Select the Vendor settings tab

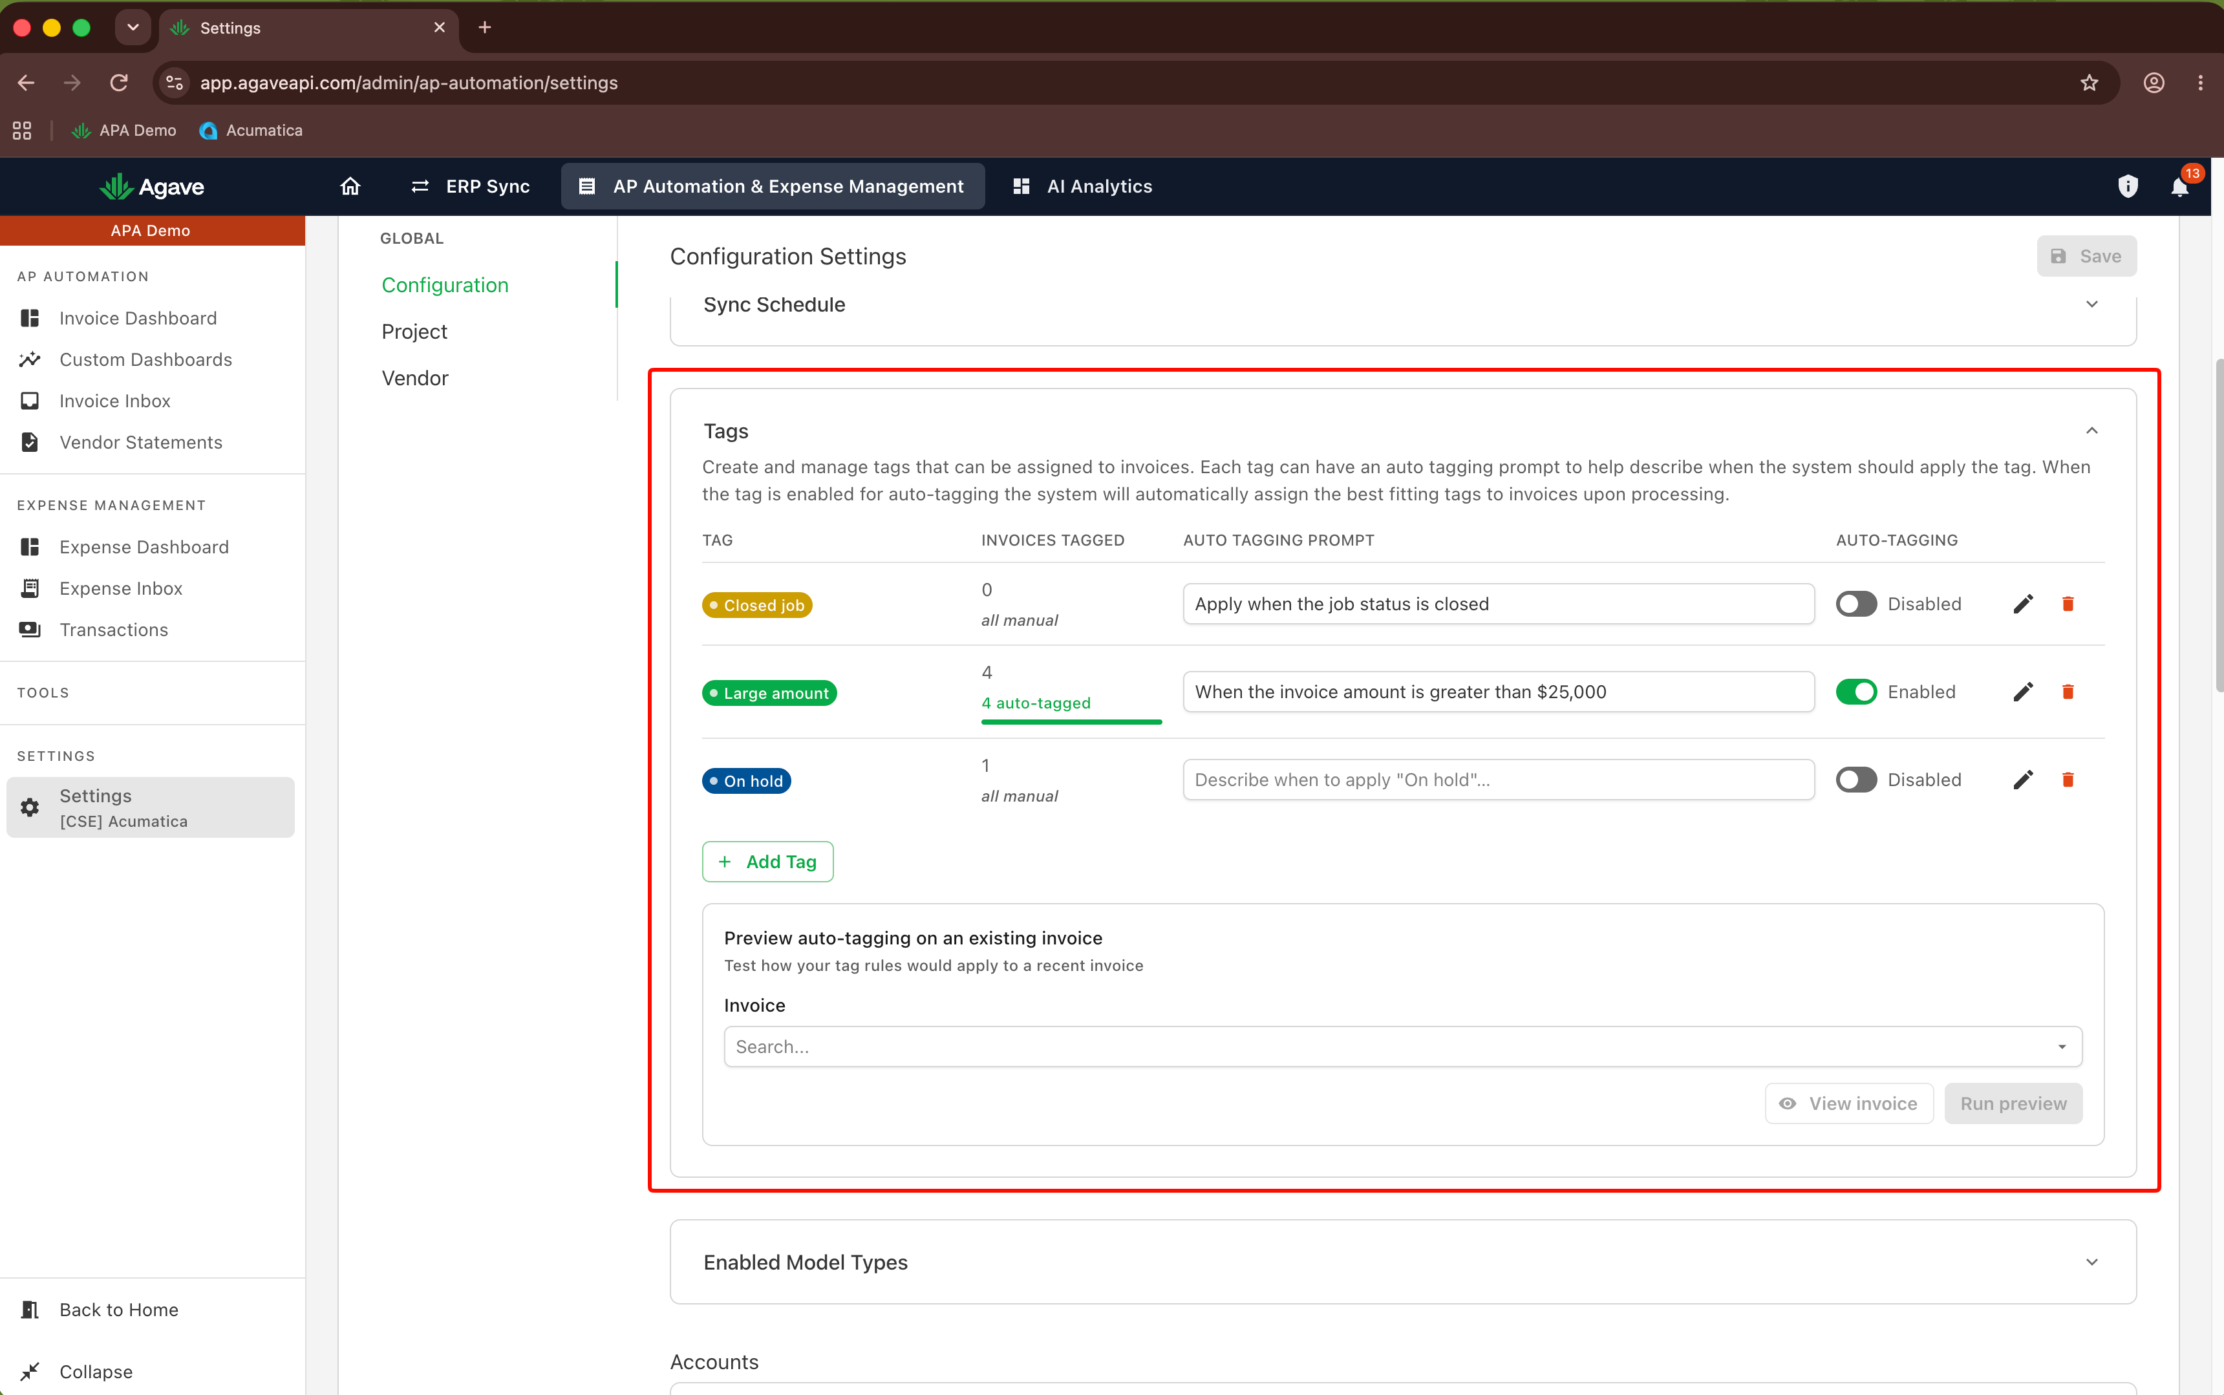pyautogui.click(x=415, y=378)
